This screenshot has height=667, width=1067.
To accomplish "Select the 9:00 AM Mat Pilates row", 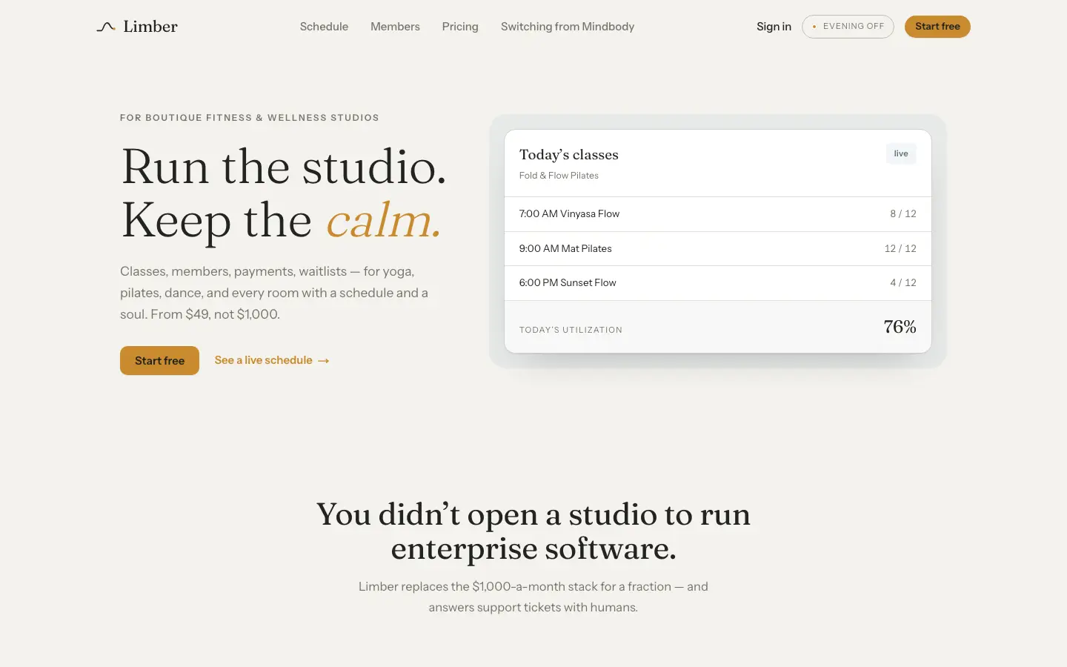I will pos(718,248).
